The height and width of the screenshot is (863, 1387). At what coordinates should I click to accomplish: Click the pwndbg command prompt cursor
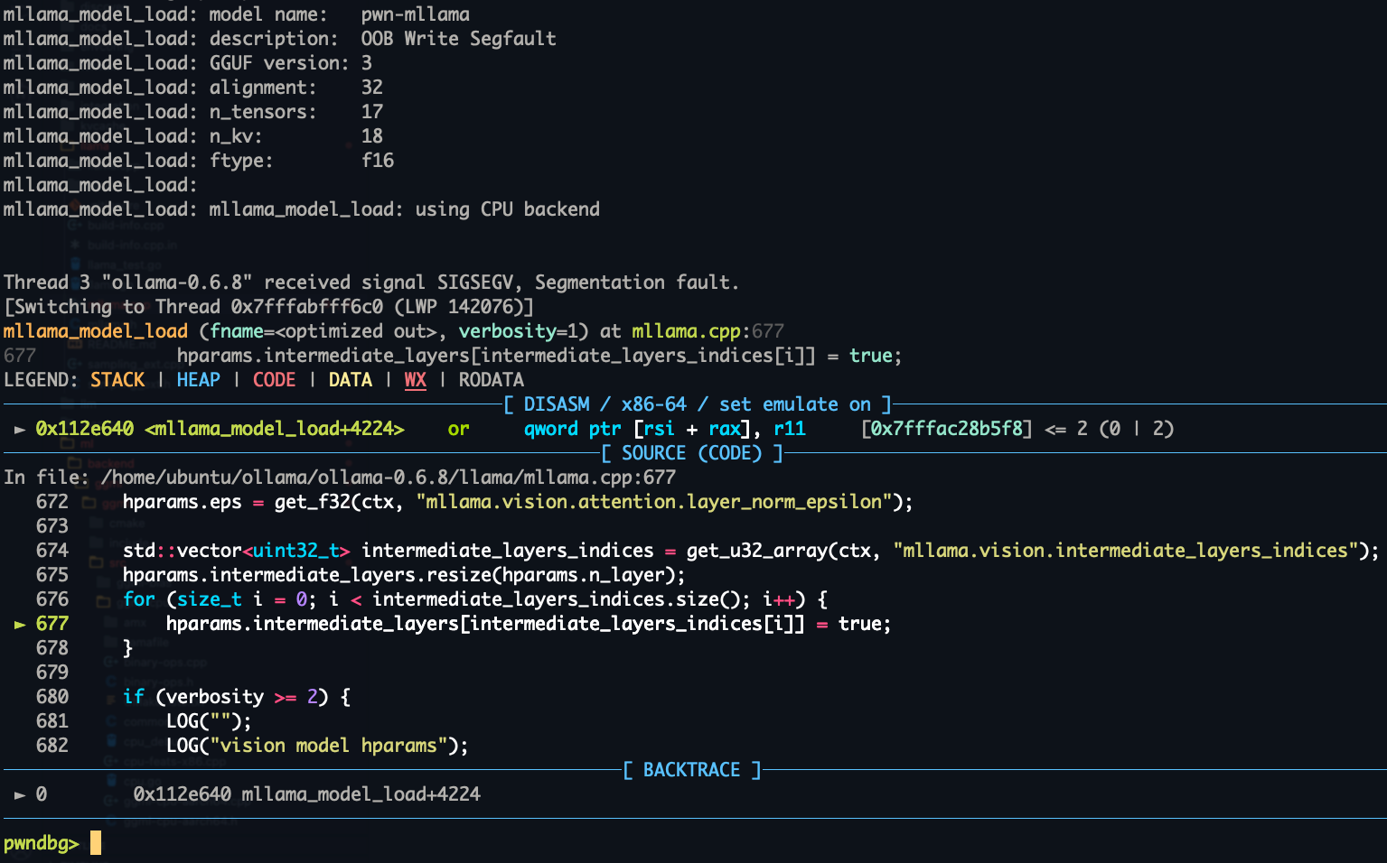point(96,843)
